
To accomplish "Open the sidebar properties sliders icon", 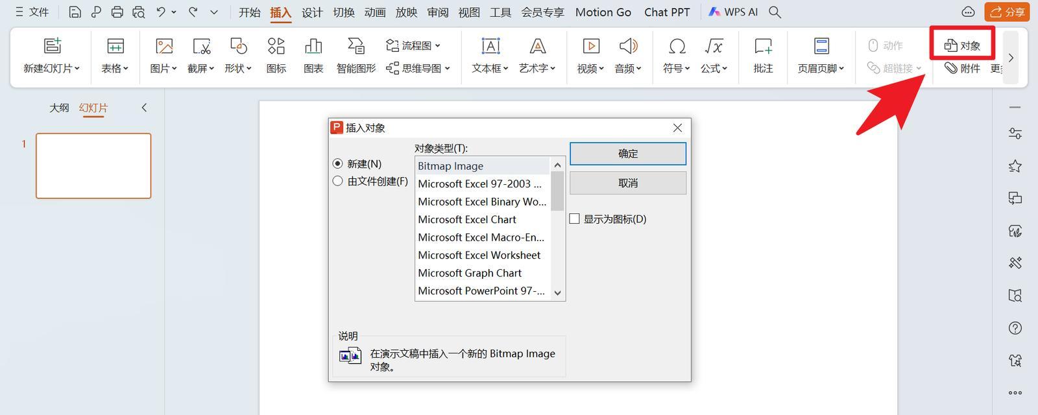I will tap(1015, 134).
